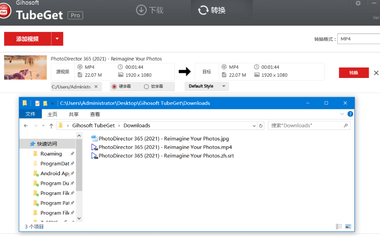Click the Explorer help question mark icon
This screenshot has height=236, width=380.
point(350,114)
